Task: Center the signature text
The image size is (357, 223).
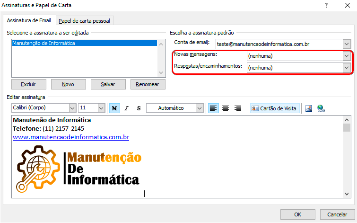Action: (226, 108)
